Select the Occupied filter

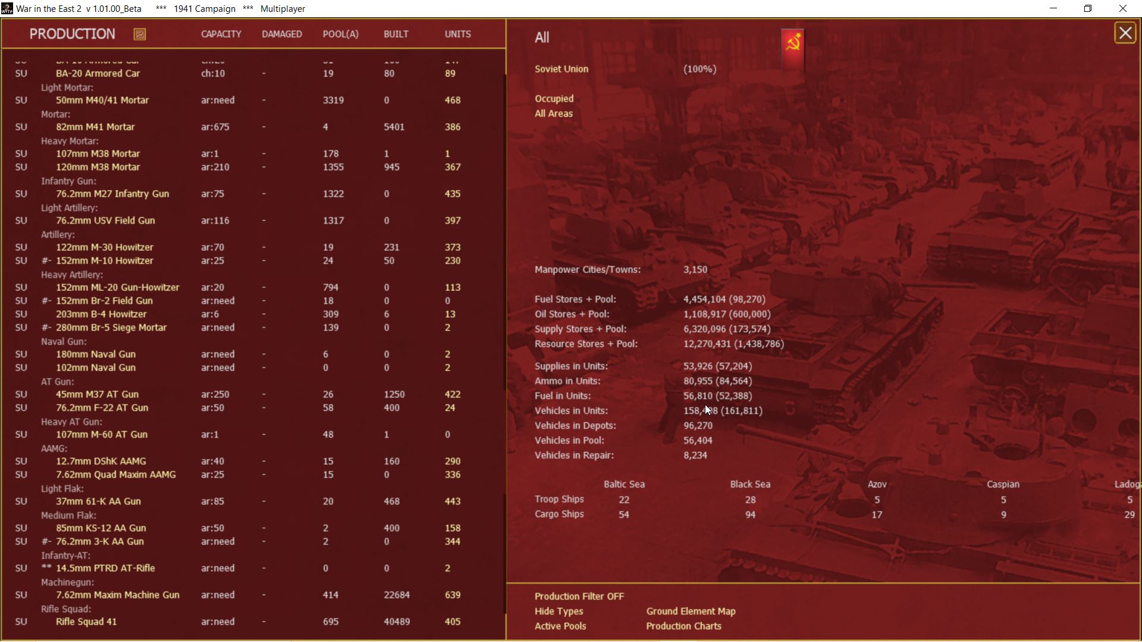click(x=554, y=99)
